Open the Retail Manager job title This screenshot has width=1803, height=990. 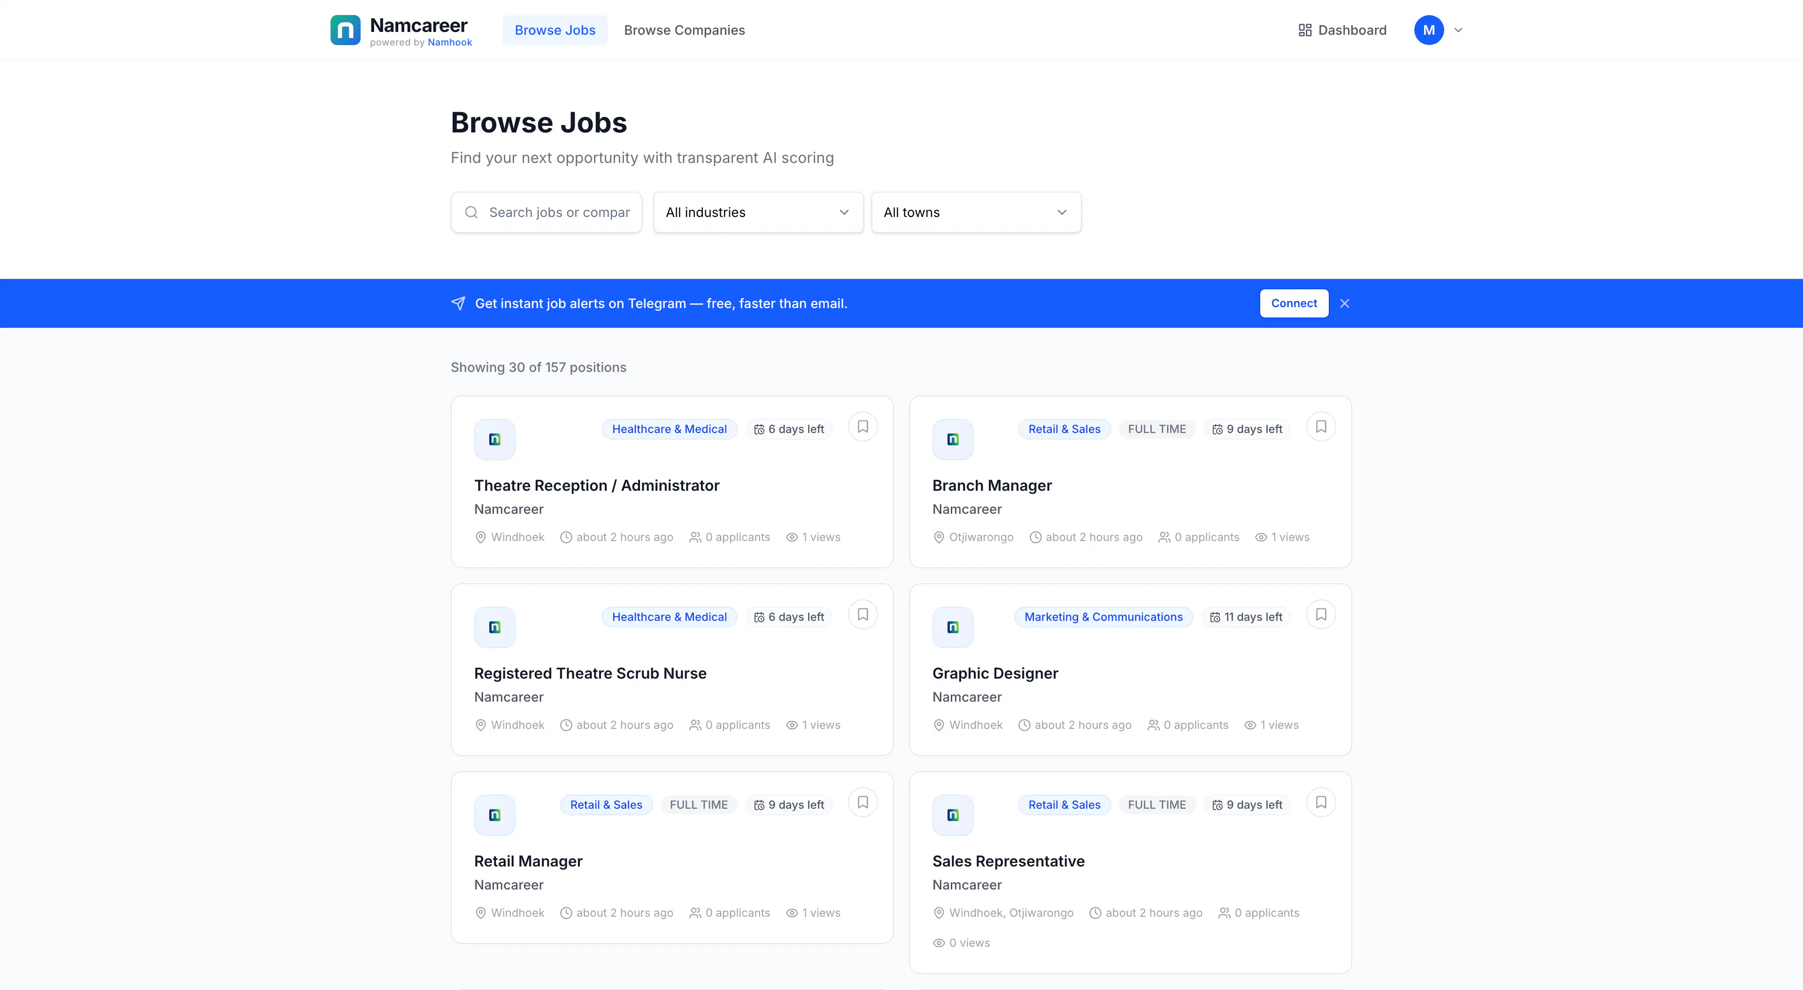coord(528,861)
